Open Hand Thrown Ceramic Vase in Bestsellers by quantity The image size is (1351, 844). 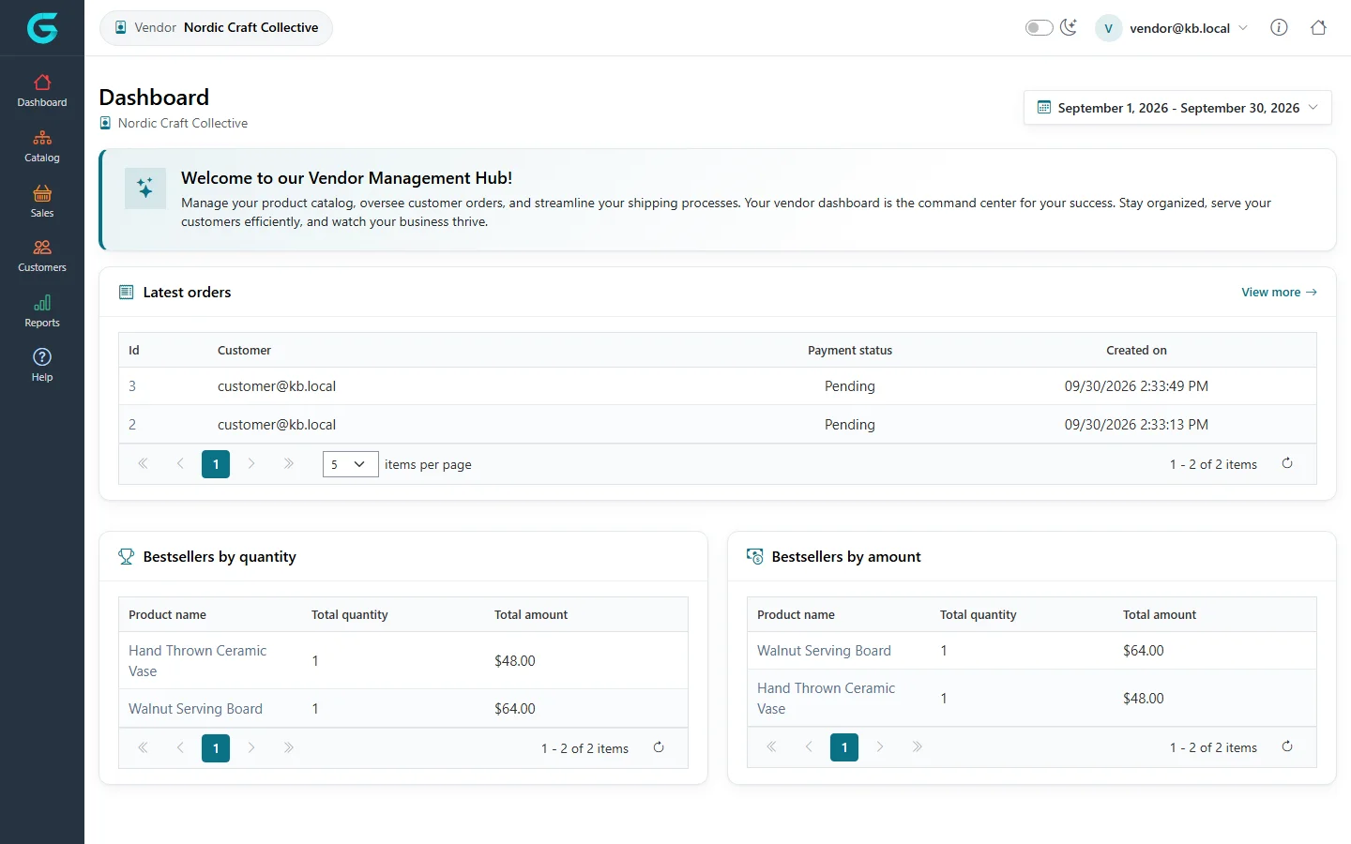[x=197, y=660]
